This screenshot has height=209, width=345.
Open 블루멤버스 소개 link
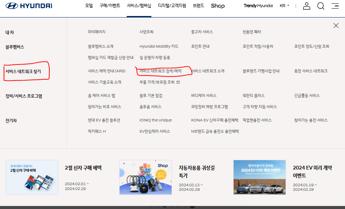pyautogui.click(x=101, y=46)
